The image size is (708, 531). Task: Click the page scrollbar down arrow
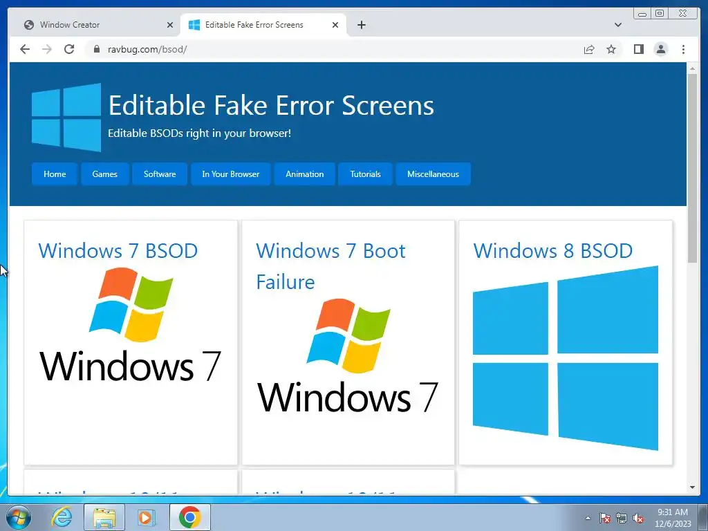tap(692, 487)
